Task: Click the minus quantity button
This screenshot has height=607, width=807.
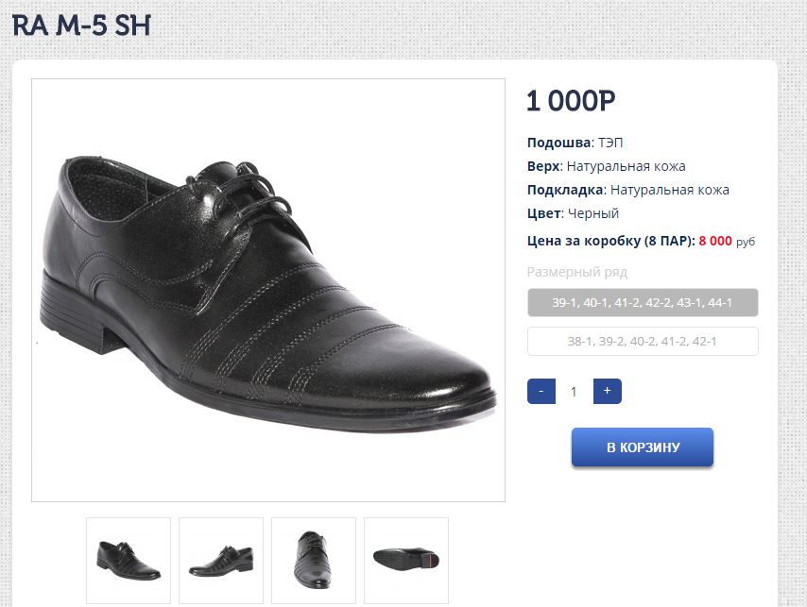Action: pos(541,391)
